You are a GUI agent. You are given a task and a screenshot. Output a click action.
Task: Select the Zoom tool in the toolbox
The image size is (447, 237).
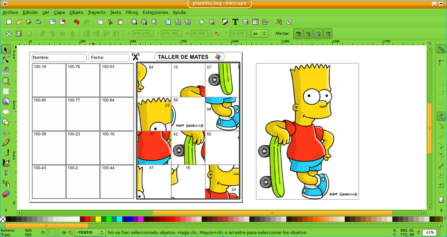(x=6, y=81)
